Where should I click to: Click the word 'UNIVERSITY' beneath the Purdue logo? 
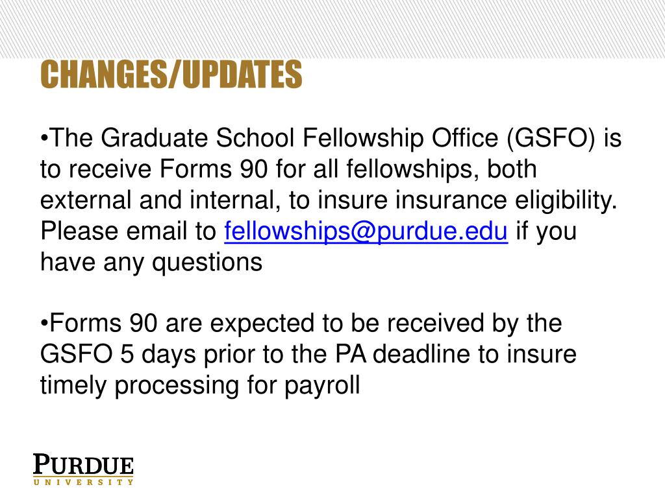(84, 482)
